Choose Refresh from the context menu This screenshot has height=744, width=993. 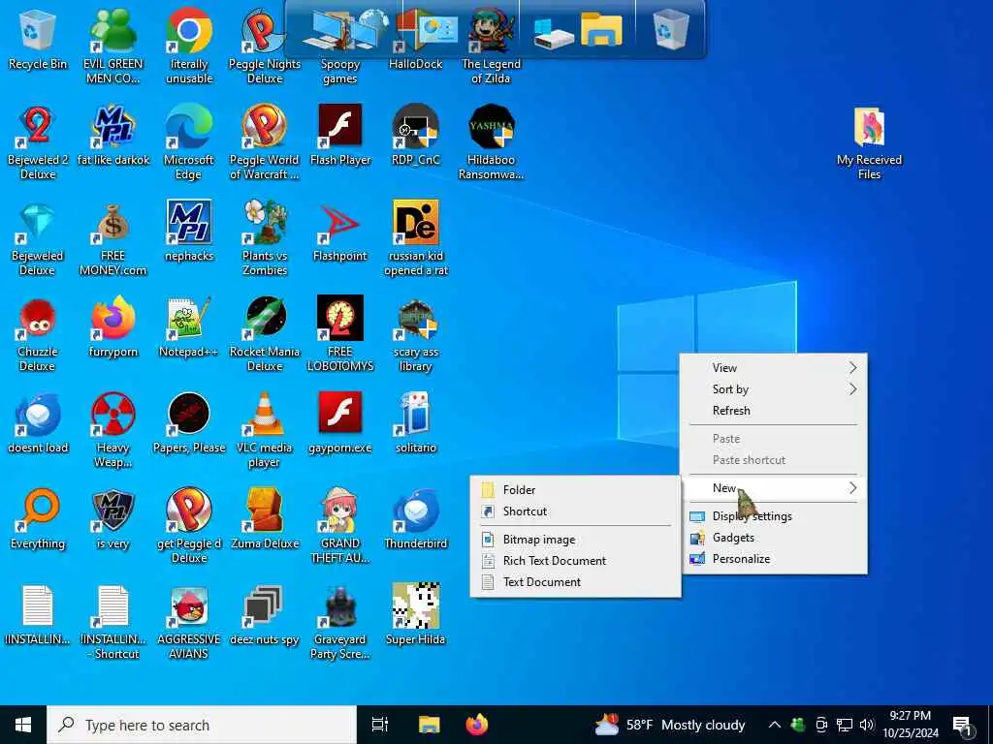(x=773, y=411)
